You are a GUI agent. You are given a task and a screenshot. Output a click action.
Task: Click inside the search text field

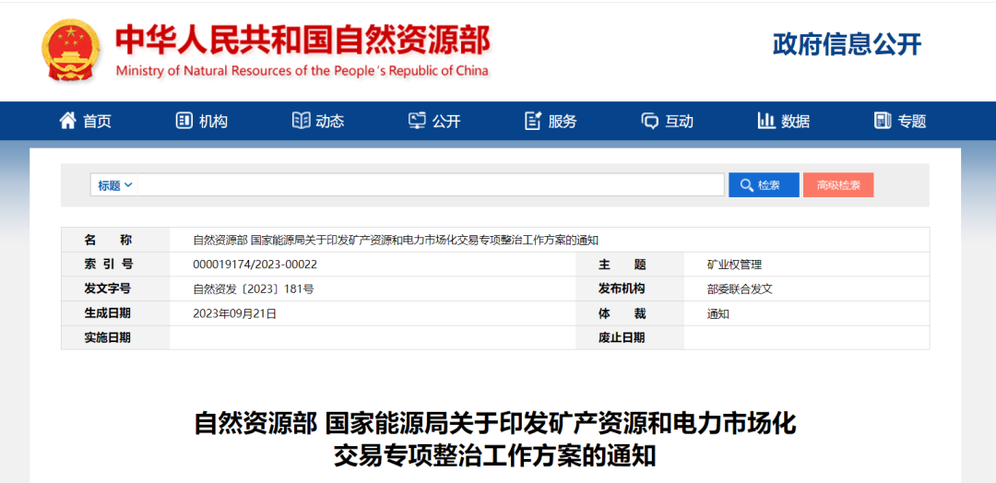click(431, 185)
